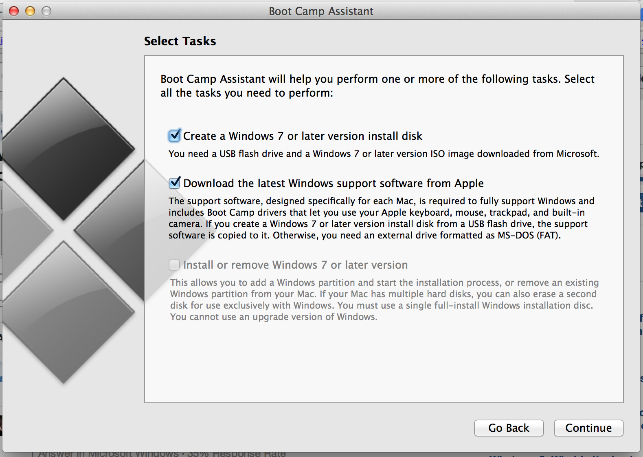Click background text Answer in Microsoft Windows
Image resolution: width=643 pixels, height=457 pixels.
point(108,453)
